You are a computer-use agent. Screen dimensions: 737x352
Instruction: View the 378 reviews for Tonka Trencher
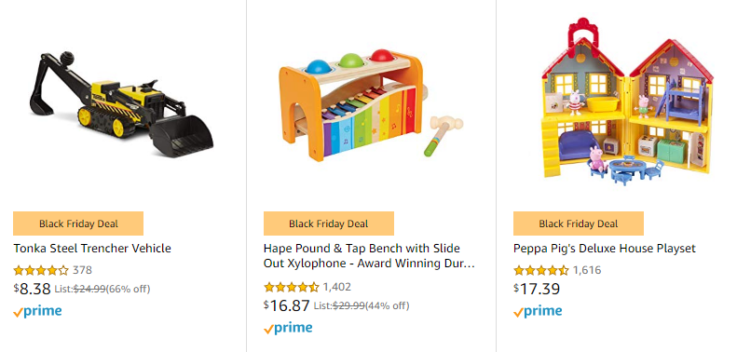(82, 270)
